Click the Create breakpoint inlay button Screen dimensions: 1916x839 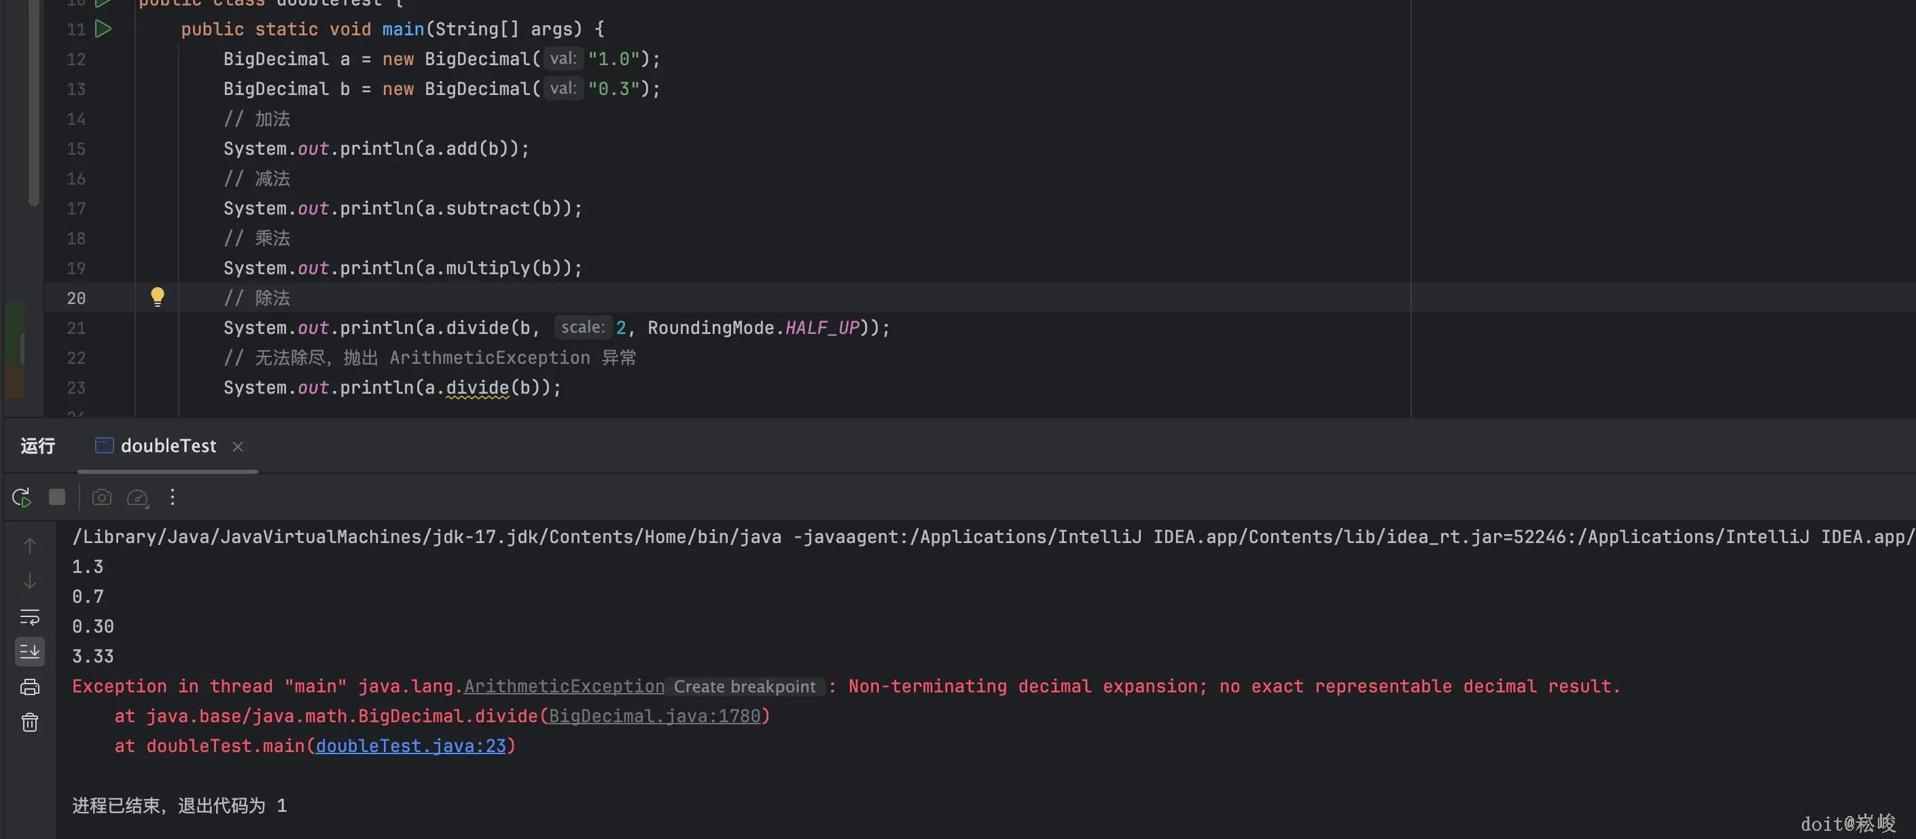tap(744, 687)
